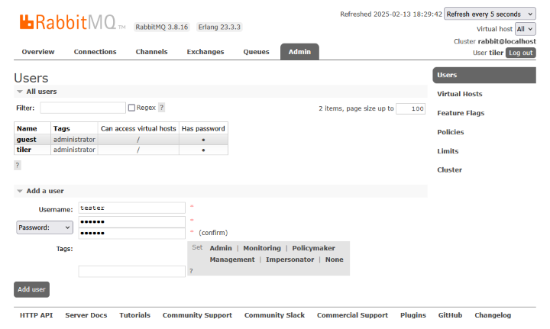550x329 pixels.
Task: Open the guest user link
Action: pos(26,140)
